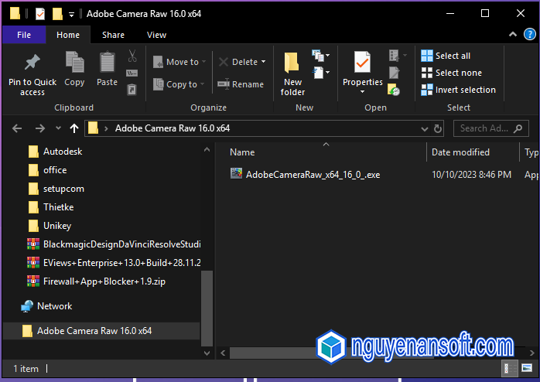The height and width of the screenshot is (382, 540).
Task: Select Network in the navigation pane
Action: click(46, 306)
